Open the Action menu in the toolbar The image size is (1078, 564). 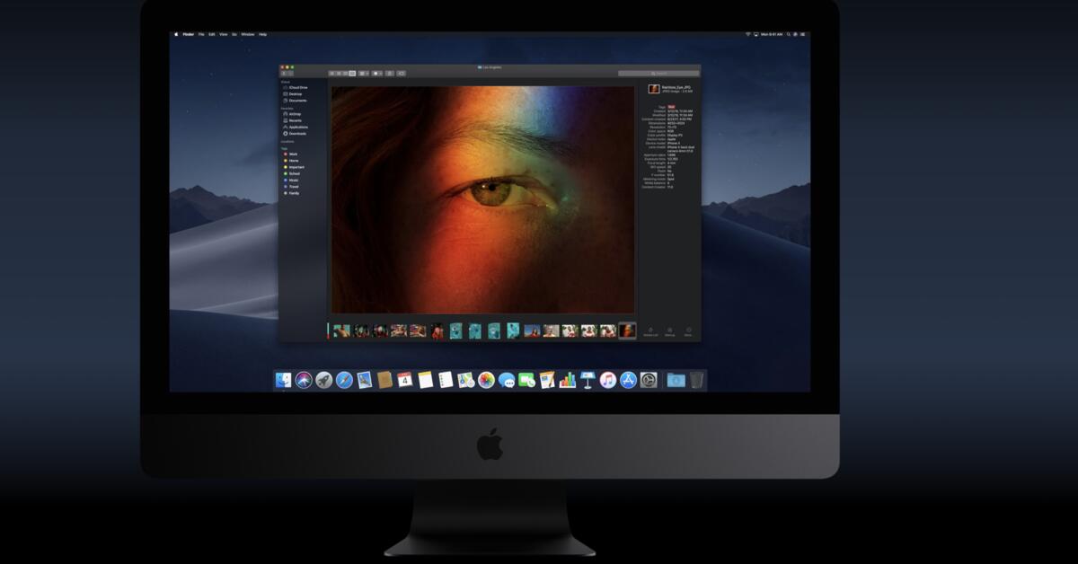point(376,72)
